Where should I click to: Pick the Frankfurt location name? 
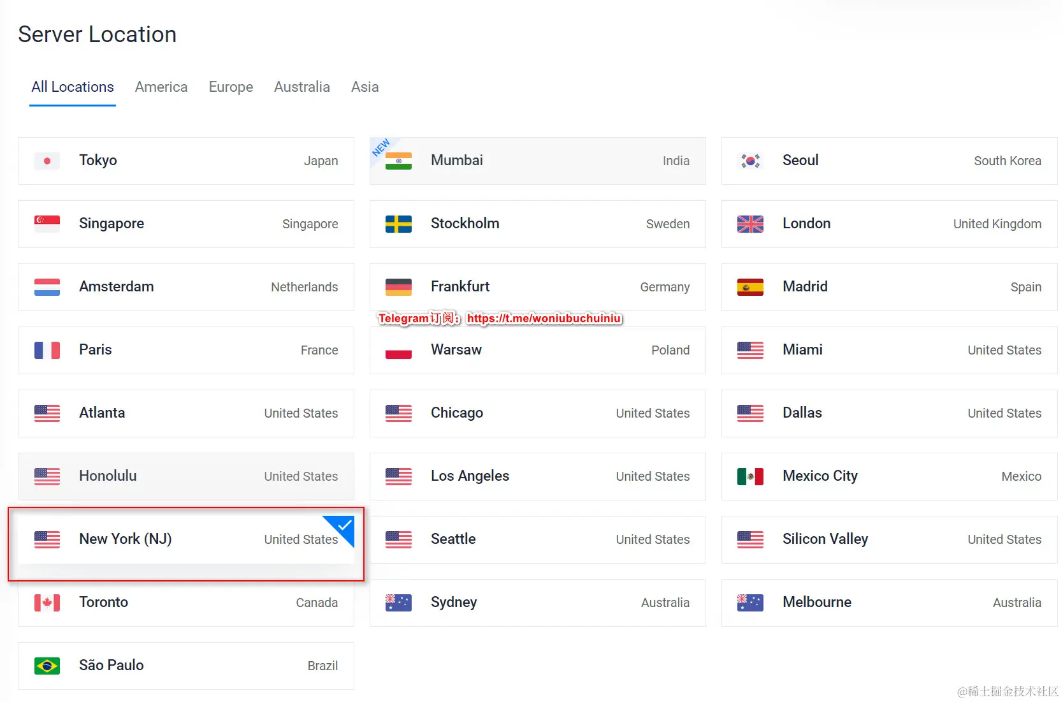[x=460, y=286]
